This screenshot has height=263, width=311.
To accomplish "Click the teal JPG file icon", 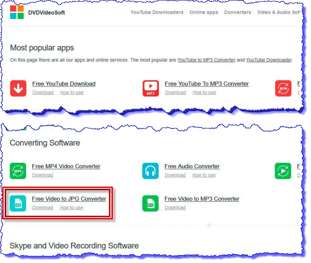I will (x=18, y=203).
